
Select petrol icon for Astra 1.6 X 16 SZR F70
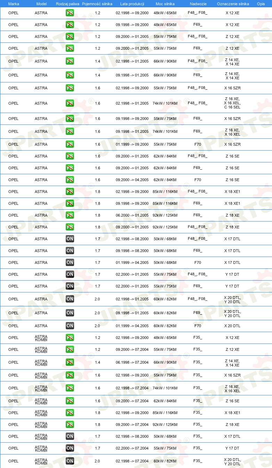coord(70,144)
